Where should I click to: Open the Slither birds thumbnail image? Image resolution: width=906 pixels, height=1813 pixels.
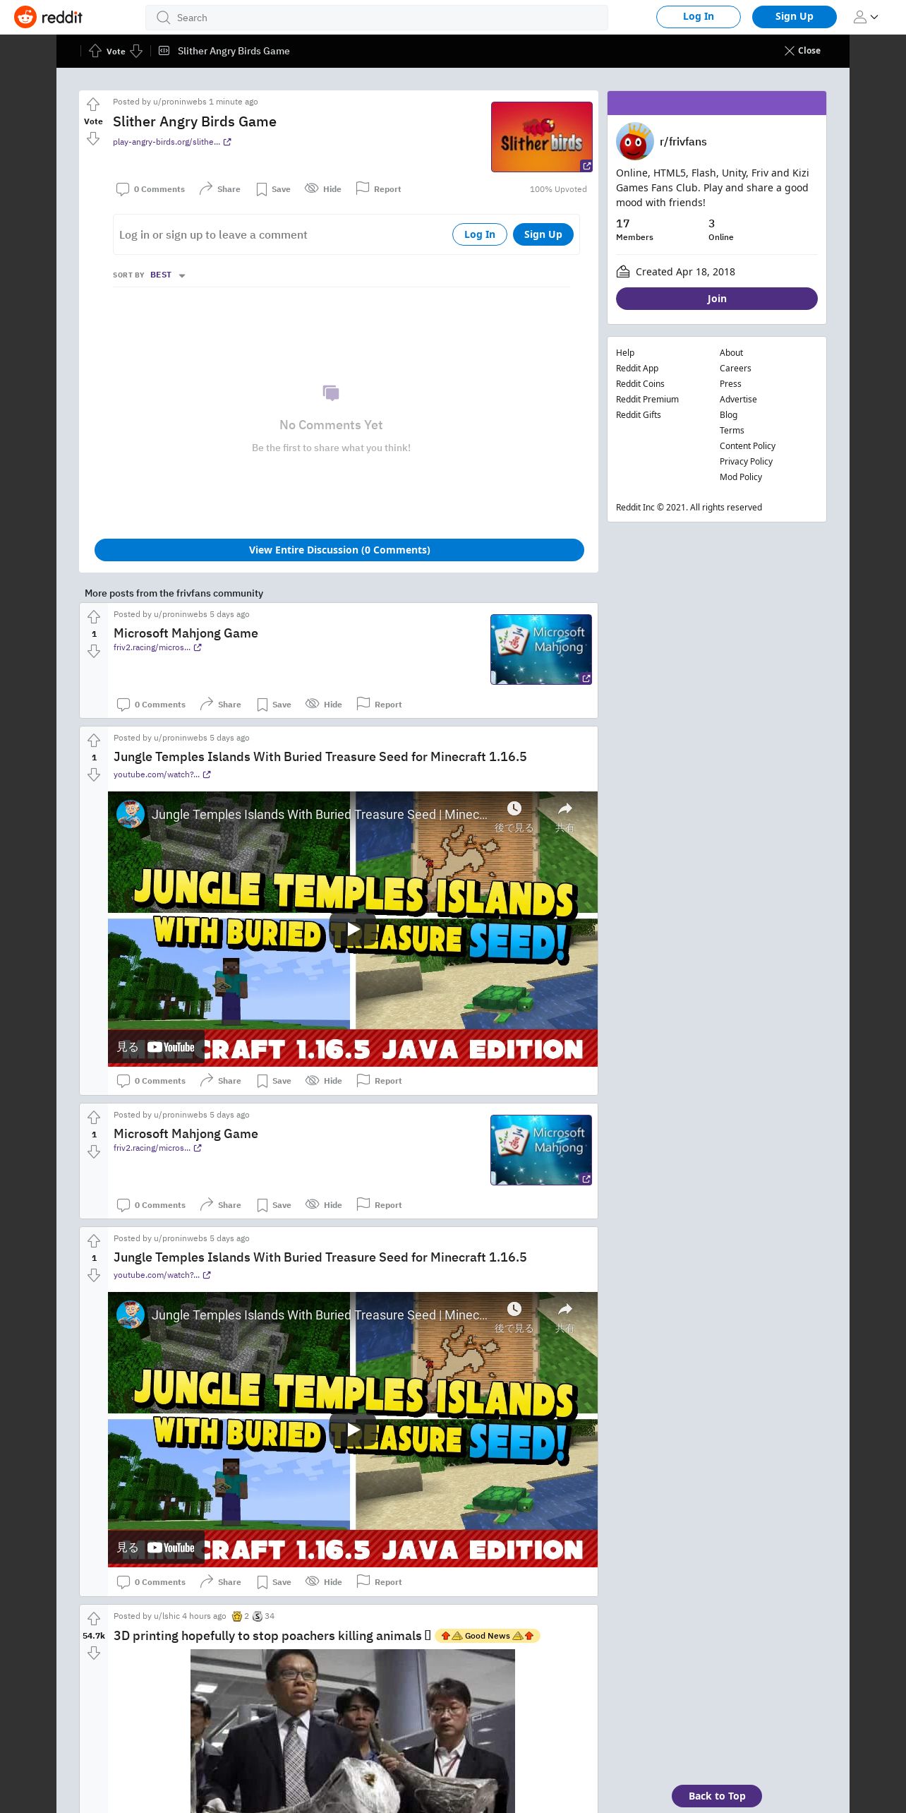tap(541, 137)
